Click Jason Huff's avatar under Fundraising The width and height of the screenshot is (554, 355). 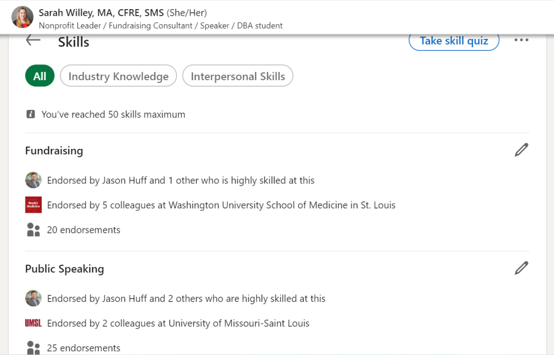pos(34,180)
